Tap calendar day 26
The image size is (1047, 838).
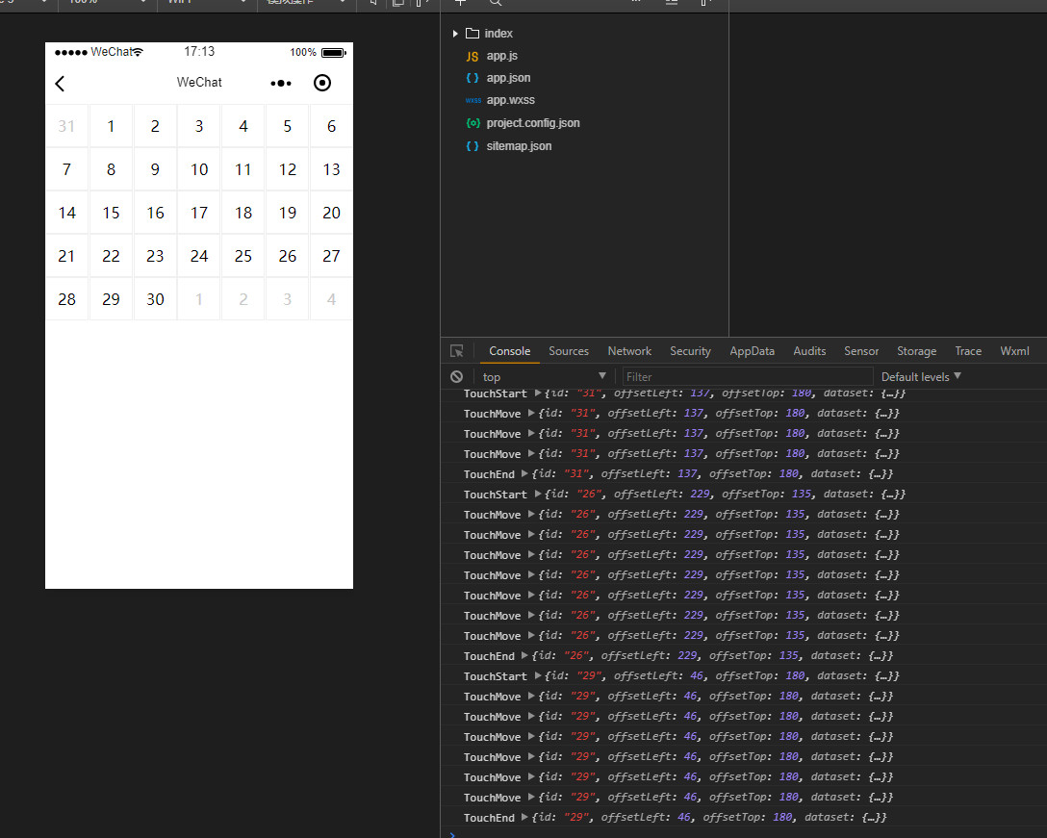pos(287,257)
